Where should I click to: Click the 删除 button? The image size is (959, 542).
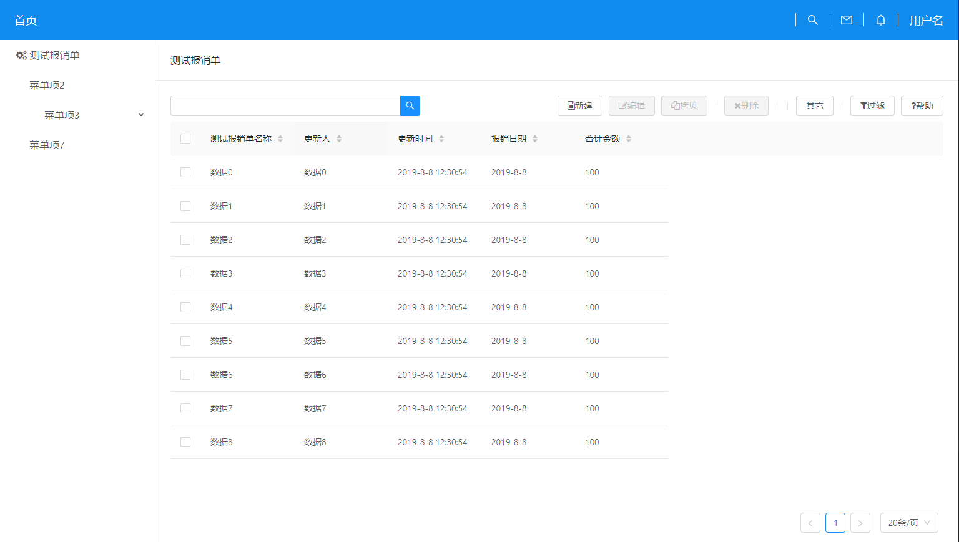746,106
